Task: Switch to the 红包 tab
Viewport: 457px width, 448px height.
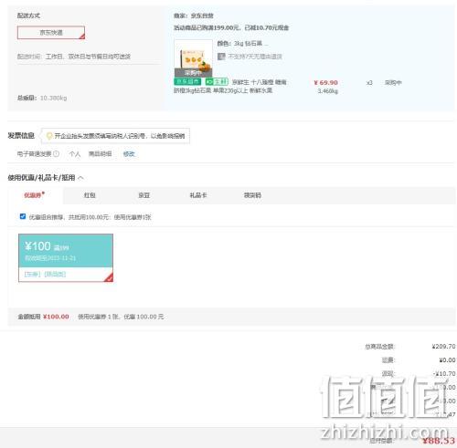Action: [90, 195]
